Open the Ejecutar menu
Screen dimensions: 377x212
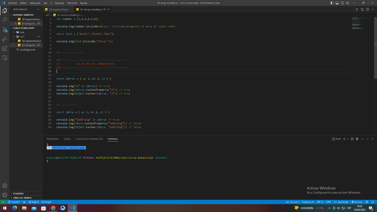tap(60, 3)
